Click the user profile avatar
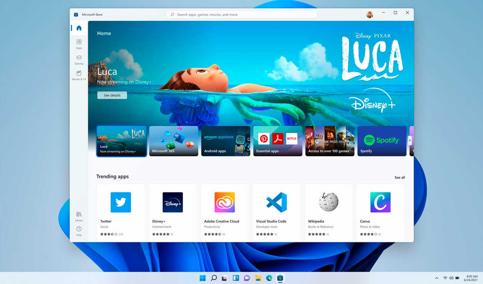Image resolution: width=483 pixels, height=284 pixels. click(x=370, y=15)
